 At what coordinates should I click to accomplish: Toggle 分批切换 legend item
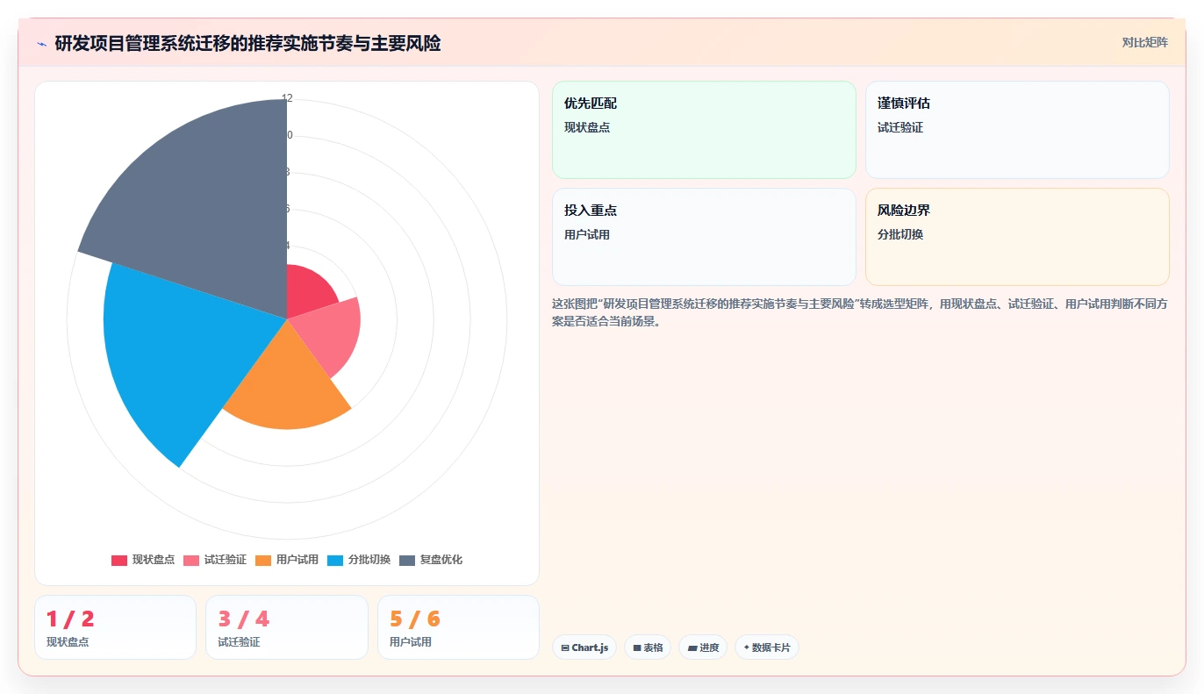point(359,560)
